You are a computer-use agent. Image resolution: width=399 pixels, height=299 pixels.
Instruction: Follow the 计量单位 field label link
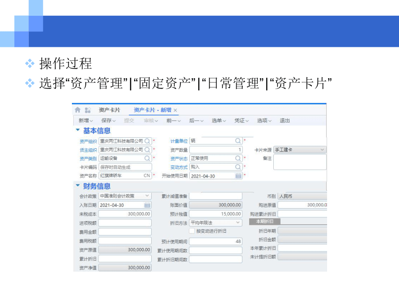point(179,141)
